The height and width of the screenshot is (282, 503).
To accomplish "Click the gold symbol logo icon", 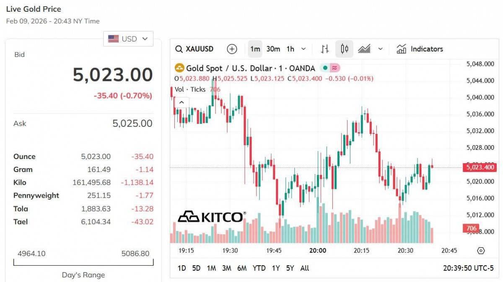I will 179,68.
